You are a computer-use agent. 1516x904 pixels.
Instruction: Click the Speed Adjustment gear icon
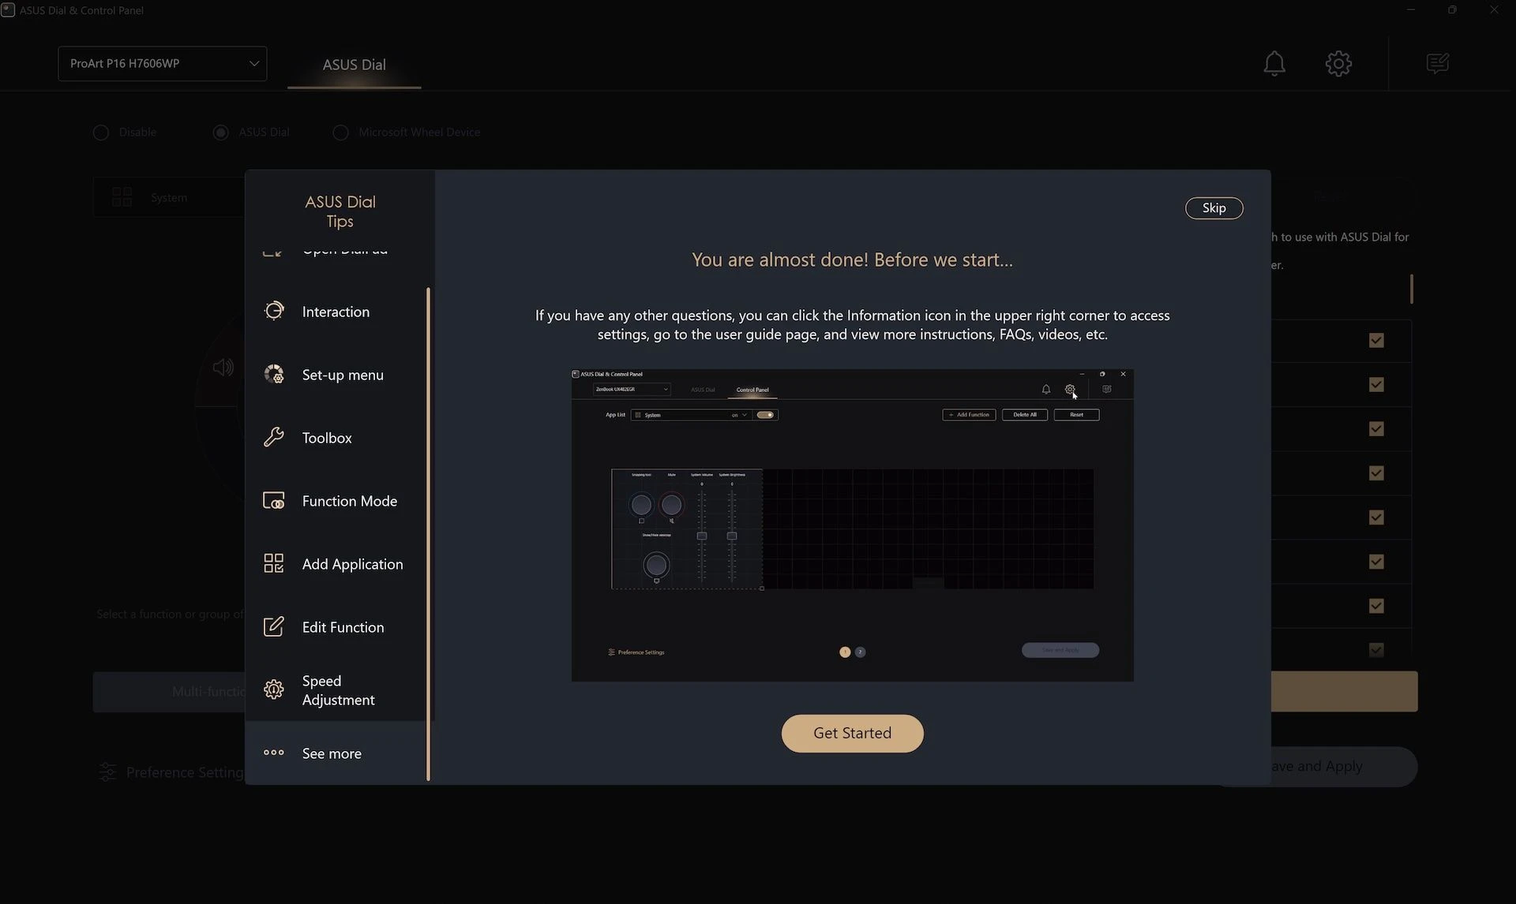(274, 689)
